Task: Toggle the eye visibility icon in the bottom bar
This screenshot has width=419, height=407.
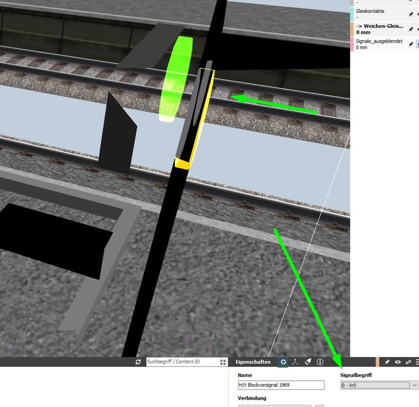Action: tap(398, 362)
